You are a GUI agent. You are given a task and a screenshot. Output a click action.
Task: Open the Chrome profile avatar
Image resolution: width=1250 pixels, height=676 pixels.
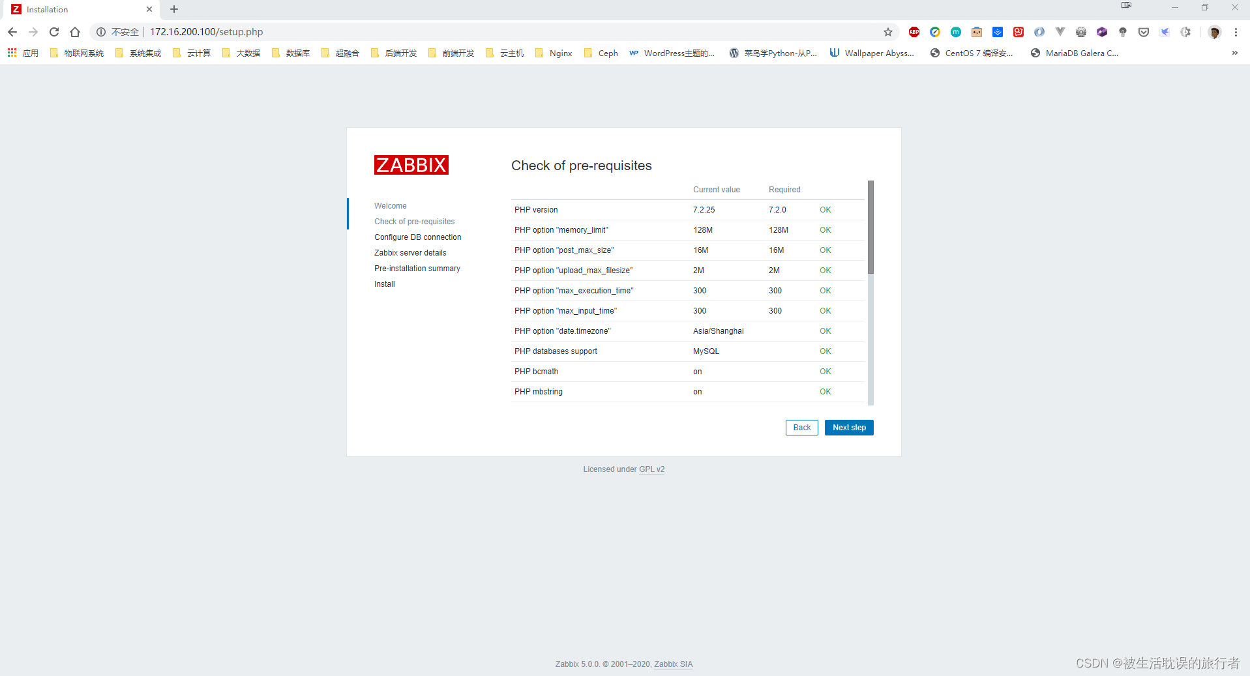(x=1214, y=32)
